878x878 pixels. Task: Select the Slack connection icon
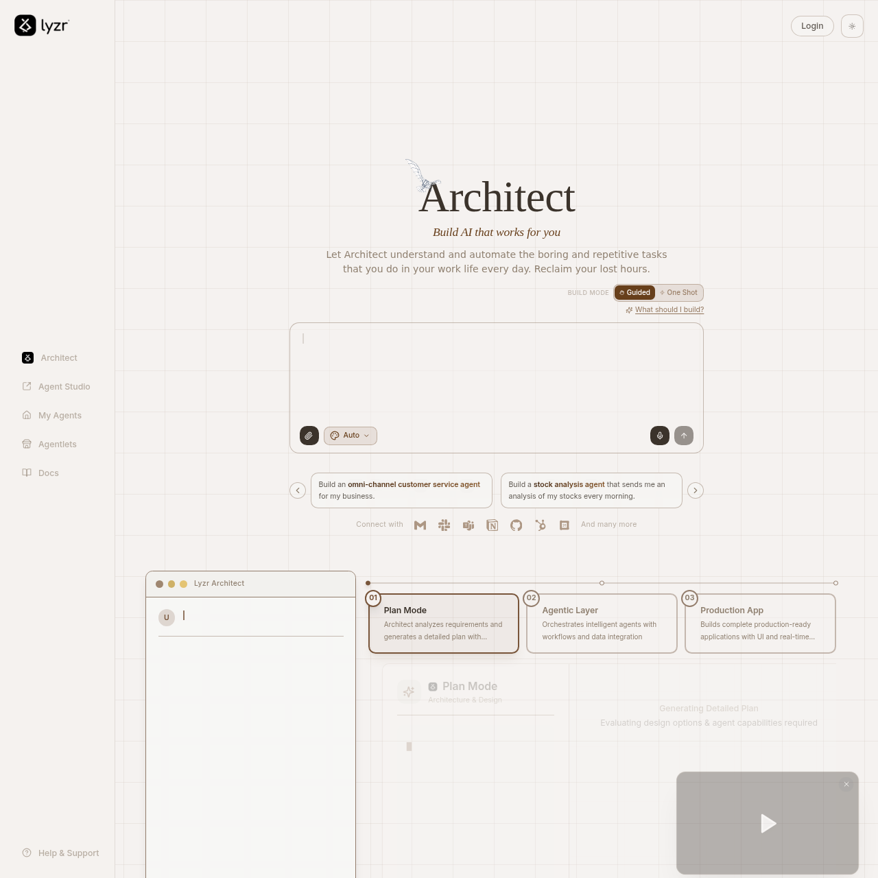(444, 525)
